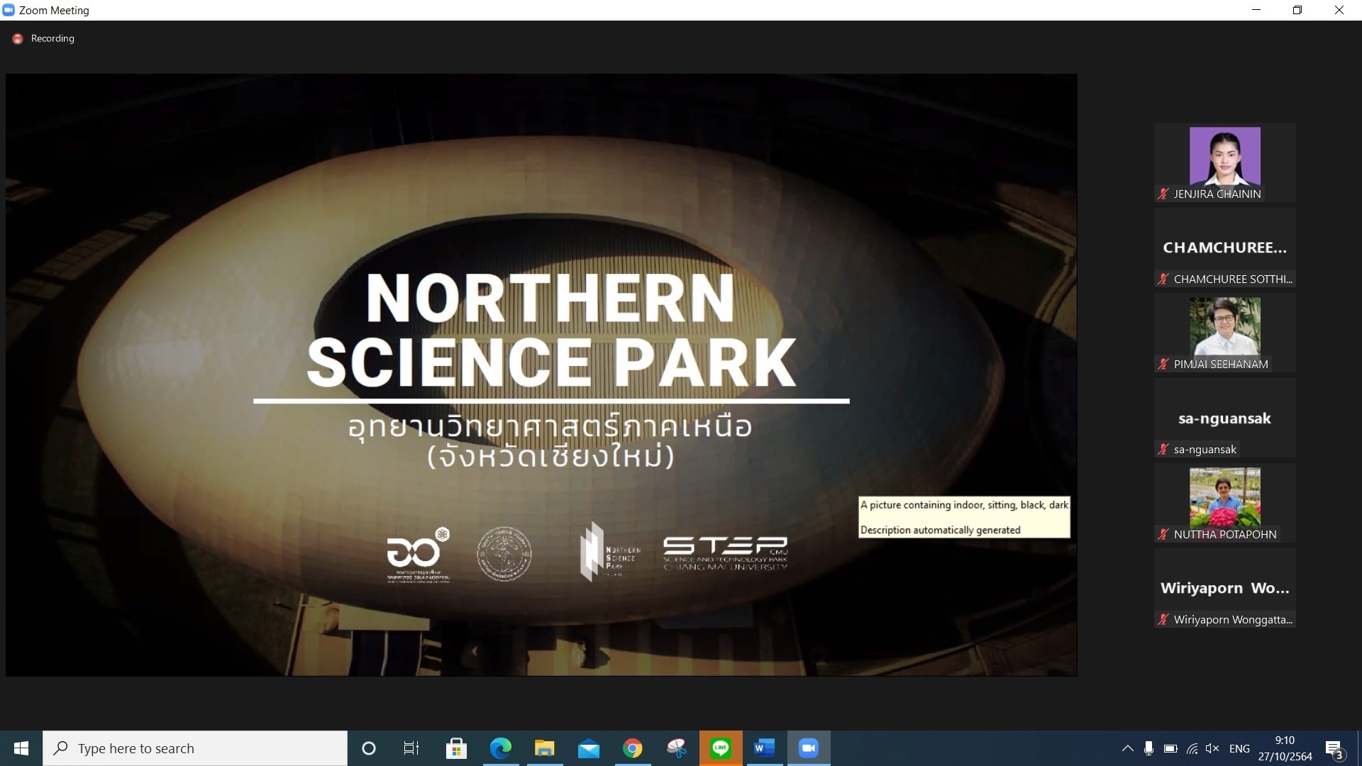
Task: Click the tray microphone icon
Action: (1148, 748)
